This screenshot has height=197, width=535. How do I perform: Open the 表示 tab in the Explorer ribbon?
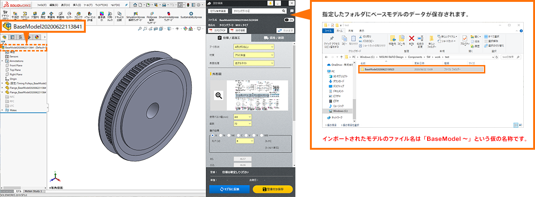[362, 30]
